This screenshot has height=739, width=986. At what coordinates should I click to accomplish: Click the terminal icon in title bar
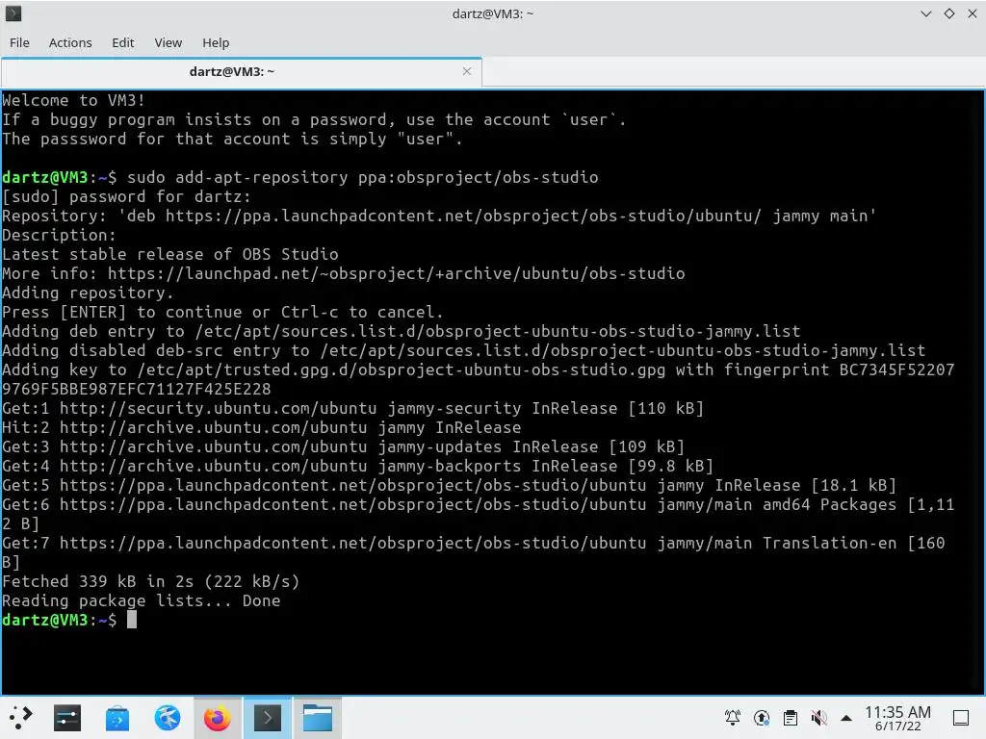pyautogui.click(x=13, y=13)
